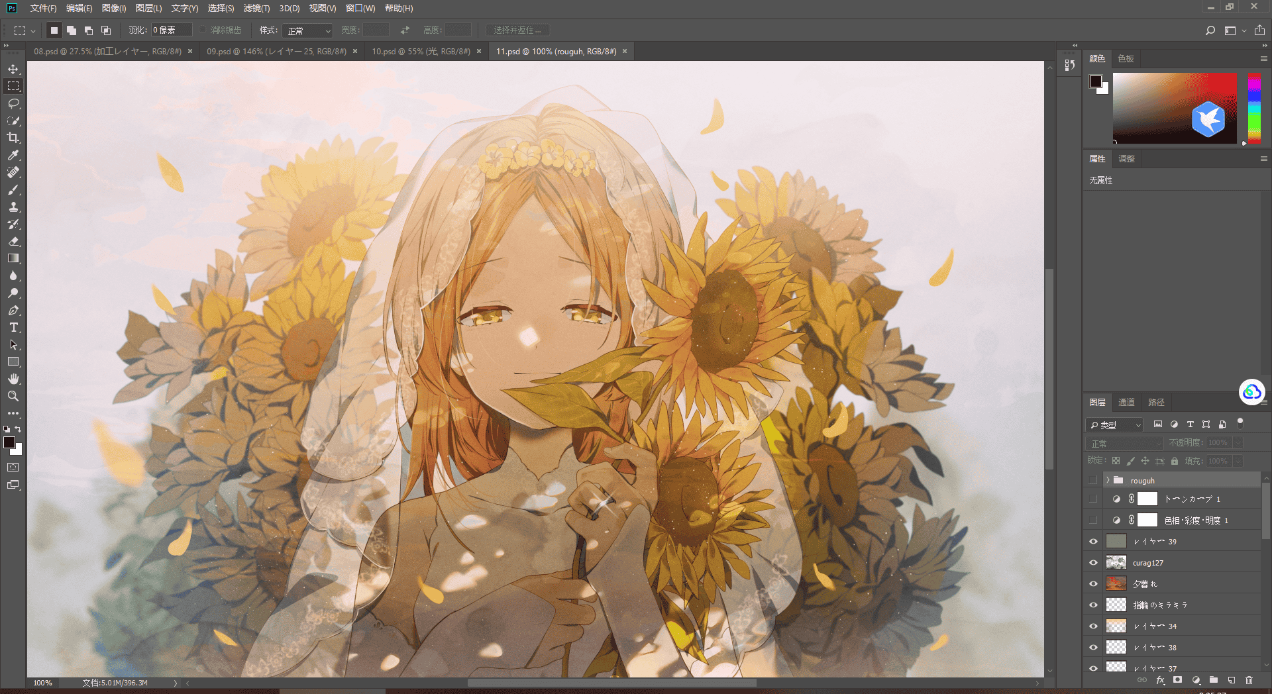Hide the curag127 layer
Viewport: 1272px width, 694px height.
click(1093, 563)
